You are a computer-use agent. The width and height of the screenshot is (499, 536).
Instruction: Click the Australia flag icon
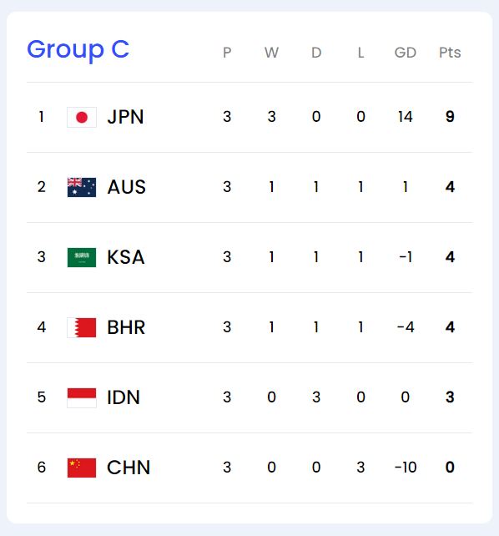[82, 187]
